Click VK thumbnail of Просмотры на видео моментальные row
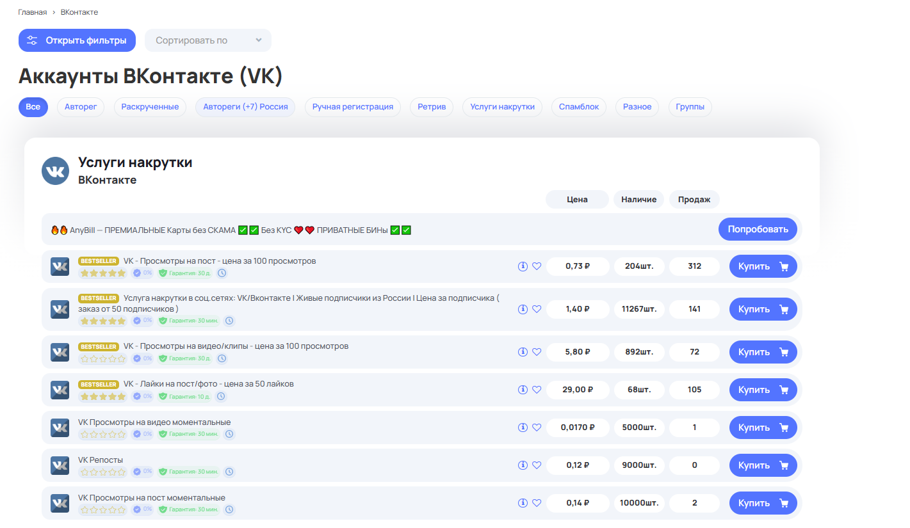 (60, 428)
